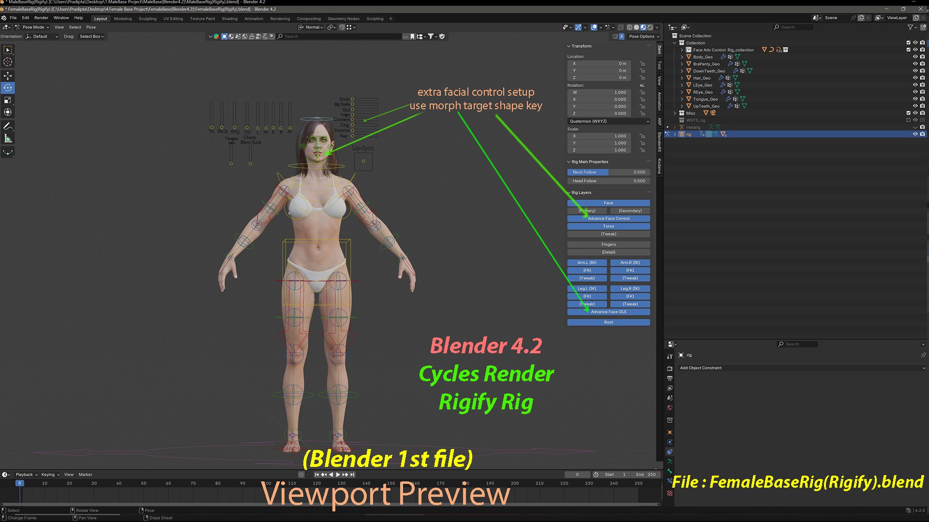Open the Scene properties tab

tap(670, 398)
